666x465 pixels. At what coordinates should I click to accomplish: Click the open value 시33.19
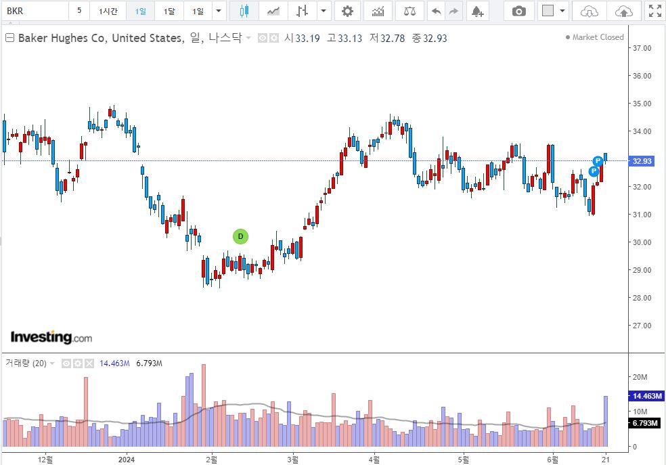pyautogui.click(x=302, y=38)
